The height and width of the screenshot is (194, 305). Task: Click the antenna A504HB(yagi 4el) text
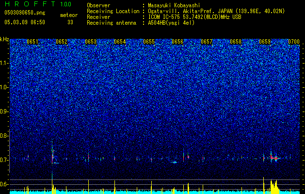171,23
